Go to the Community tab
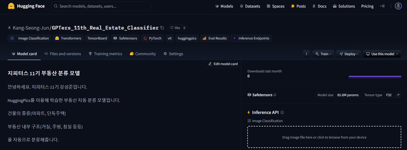The image size is (407, 150). click(143, 54)
